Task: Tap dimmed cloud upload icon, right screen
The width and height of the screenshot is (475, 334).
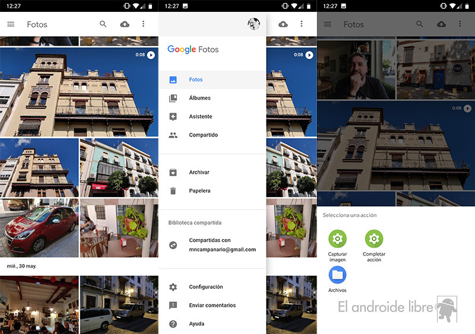Action: coord(441,24)
